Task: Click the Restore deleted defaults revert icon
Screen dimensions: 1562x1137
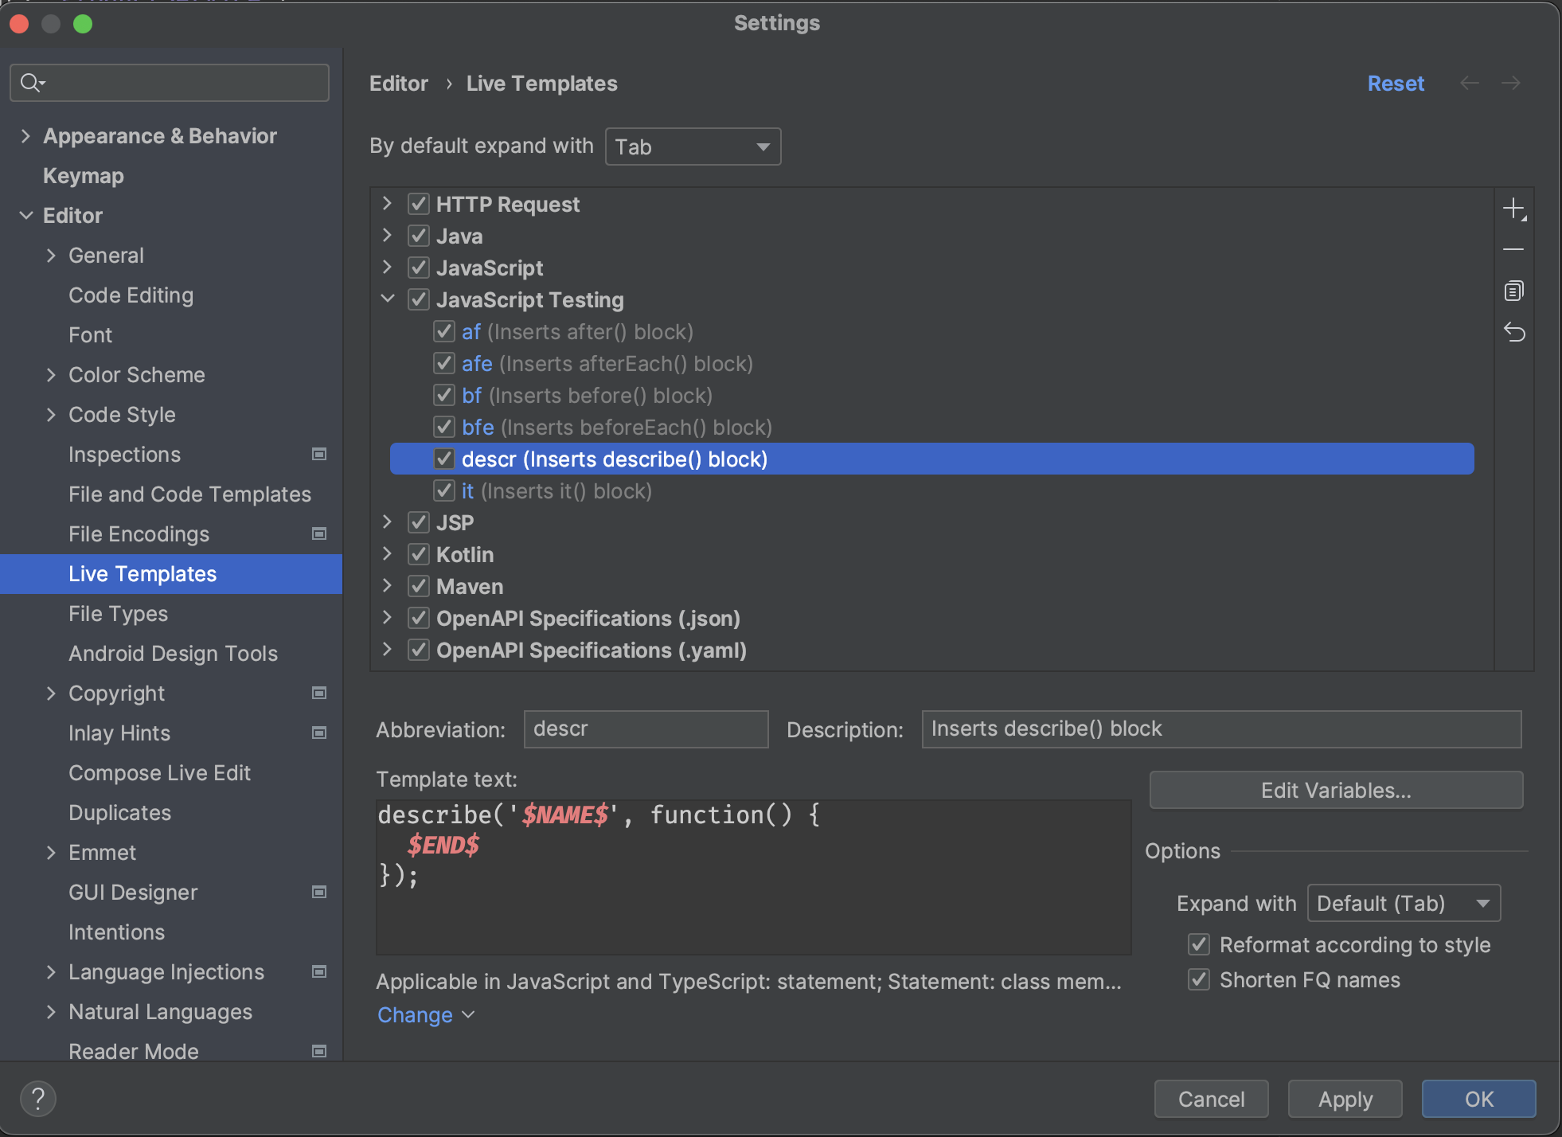Action: pos(1513,332)
